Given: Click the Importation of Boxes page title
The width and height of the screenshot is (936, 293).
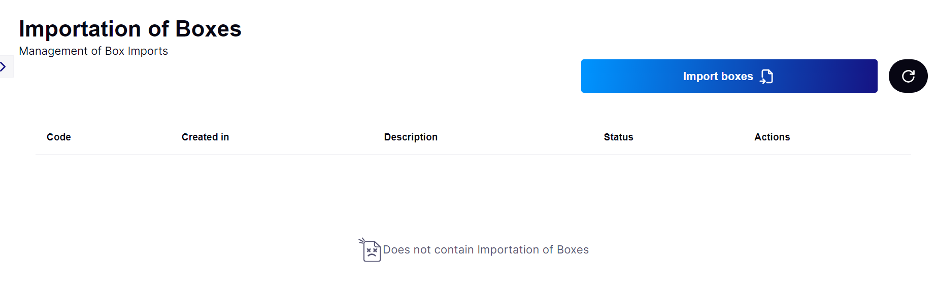Looking at the screenshot, I should 130,29.
